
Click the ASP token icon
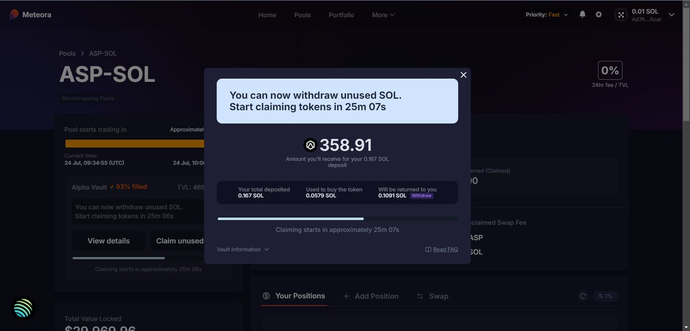point(310,145)
